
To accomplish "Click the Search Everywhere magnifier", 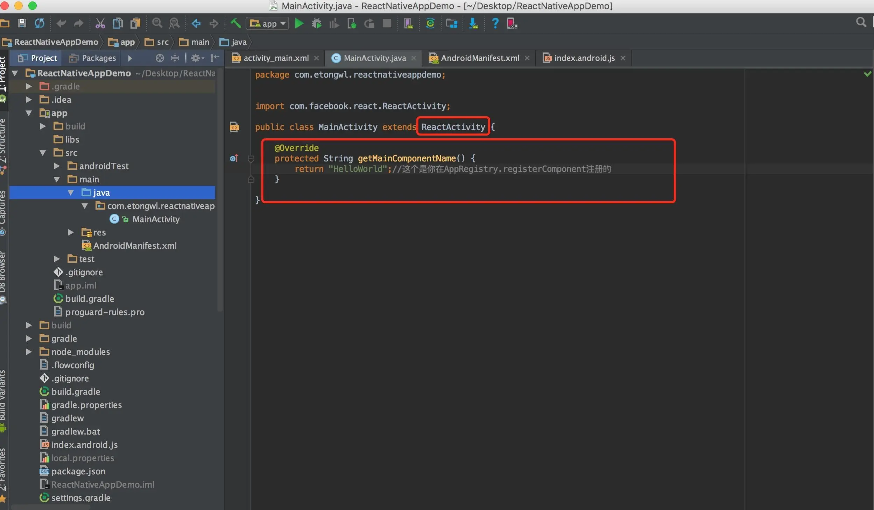I will tap(861, 22).
